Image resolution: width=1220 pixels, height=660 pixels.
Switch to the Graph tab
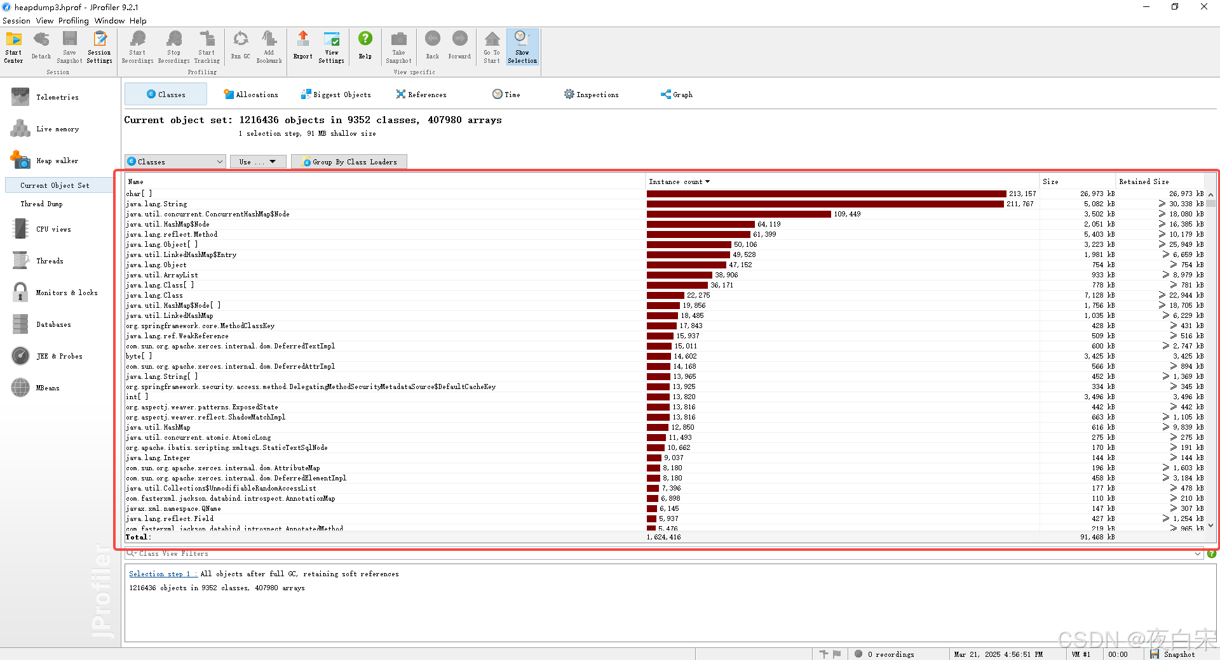677,95
